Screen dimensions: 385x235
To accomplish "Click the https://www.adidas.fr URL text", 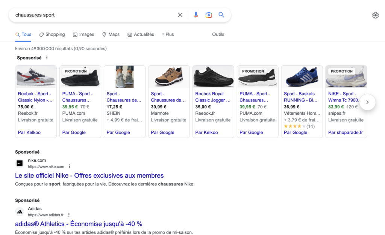I will [45, 215].
